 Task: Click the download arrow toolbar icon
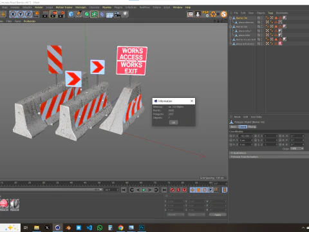click(198, 14)
